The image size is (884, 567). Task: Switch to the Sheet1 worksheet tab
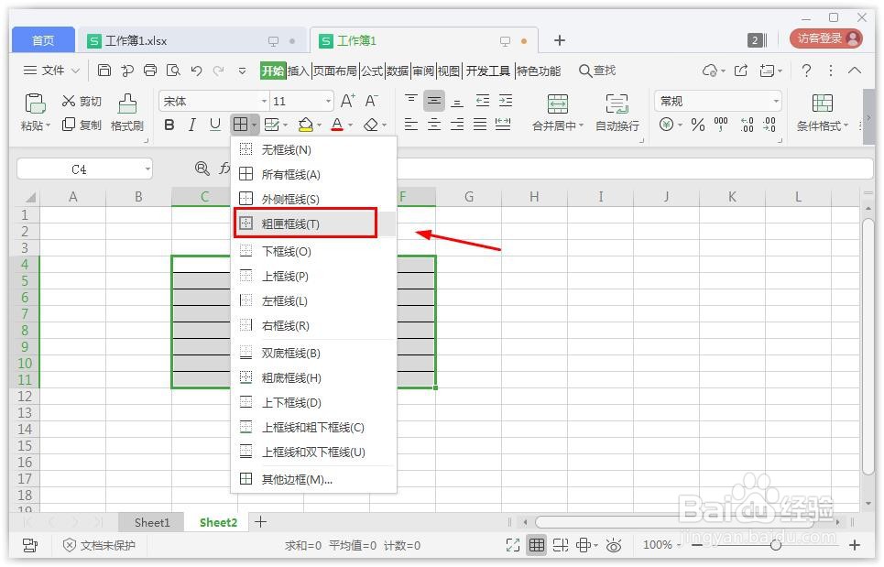pyautogui.click(x=151, y=522)
